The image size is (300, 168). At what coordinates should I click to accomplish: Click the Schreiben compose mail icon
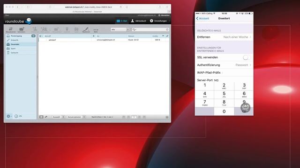pyautogui.click(x=22, y=29)
